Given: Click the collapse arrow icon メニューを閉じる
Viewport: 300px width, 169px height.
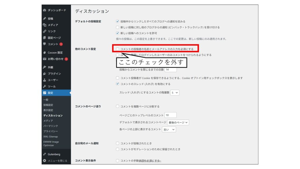Looking at the screenshot, I should tap(45, 160).
